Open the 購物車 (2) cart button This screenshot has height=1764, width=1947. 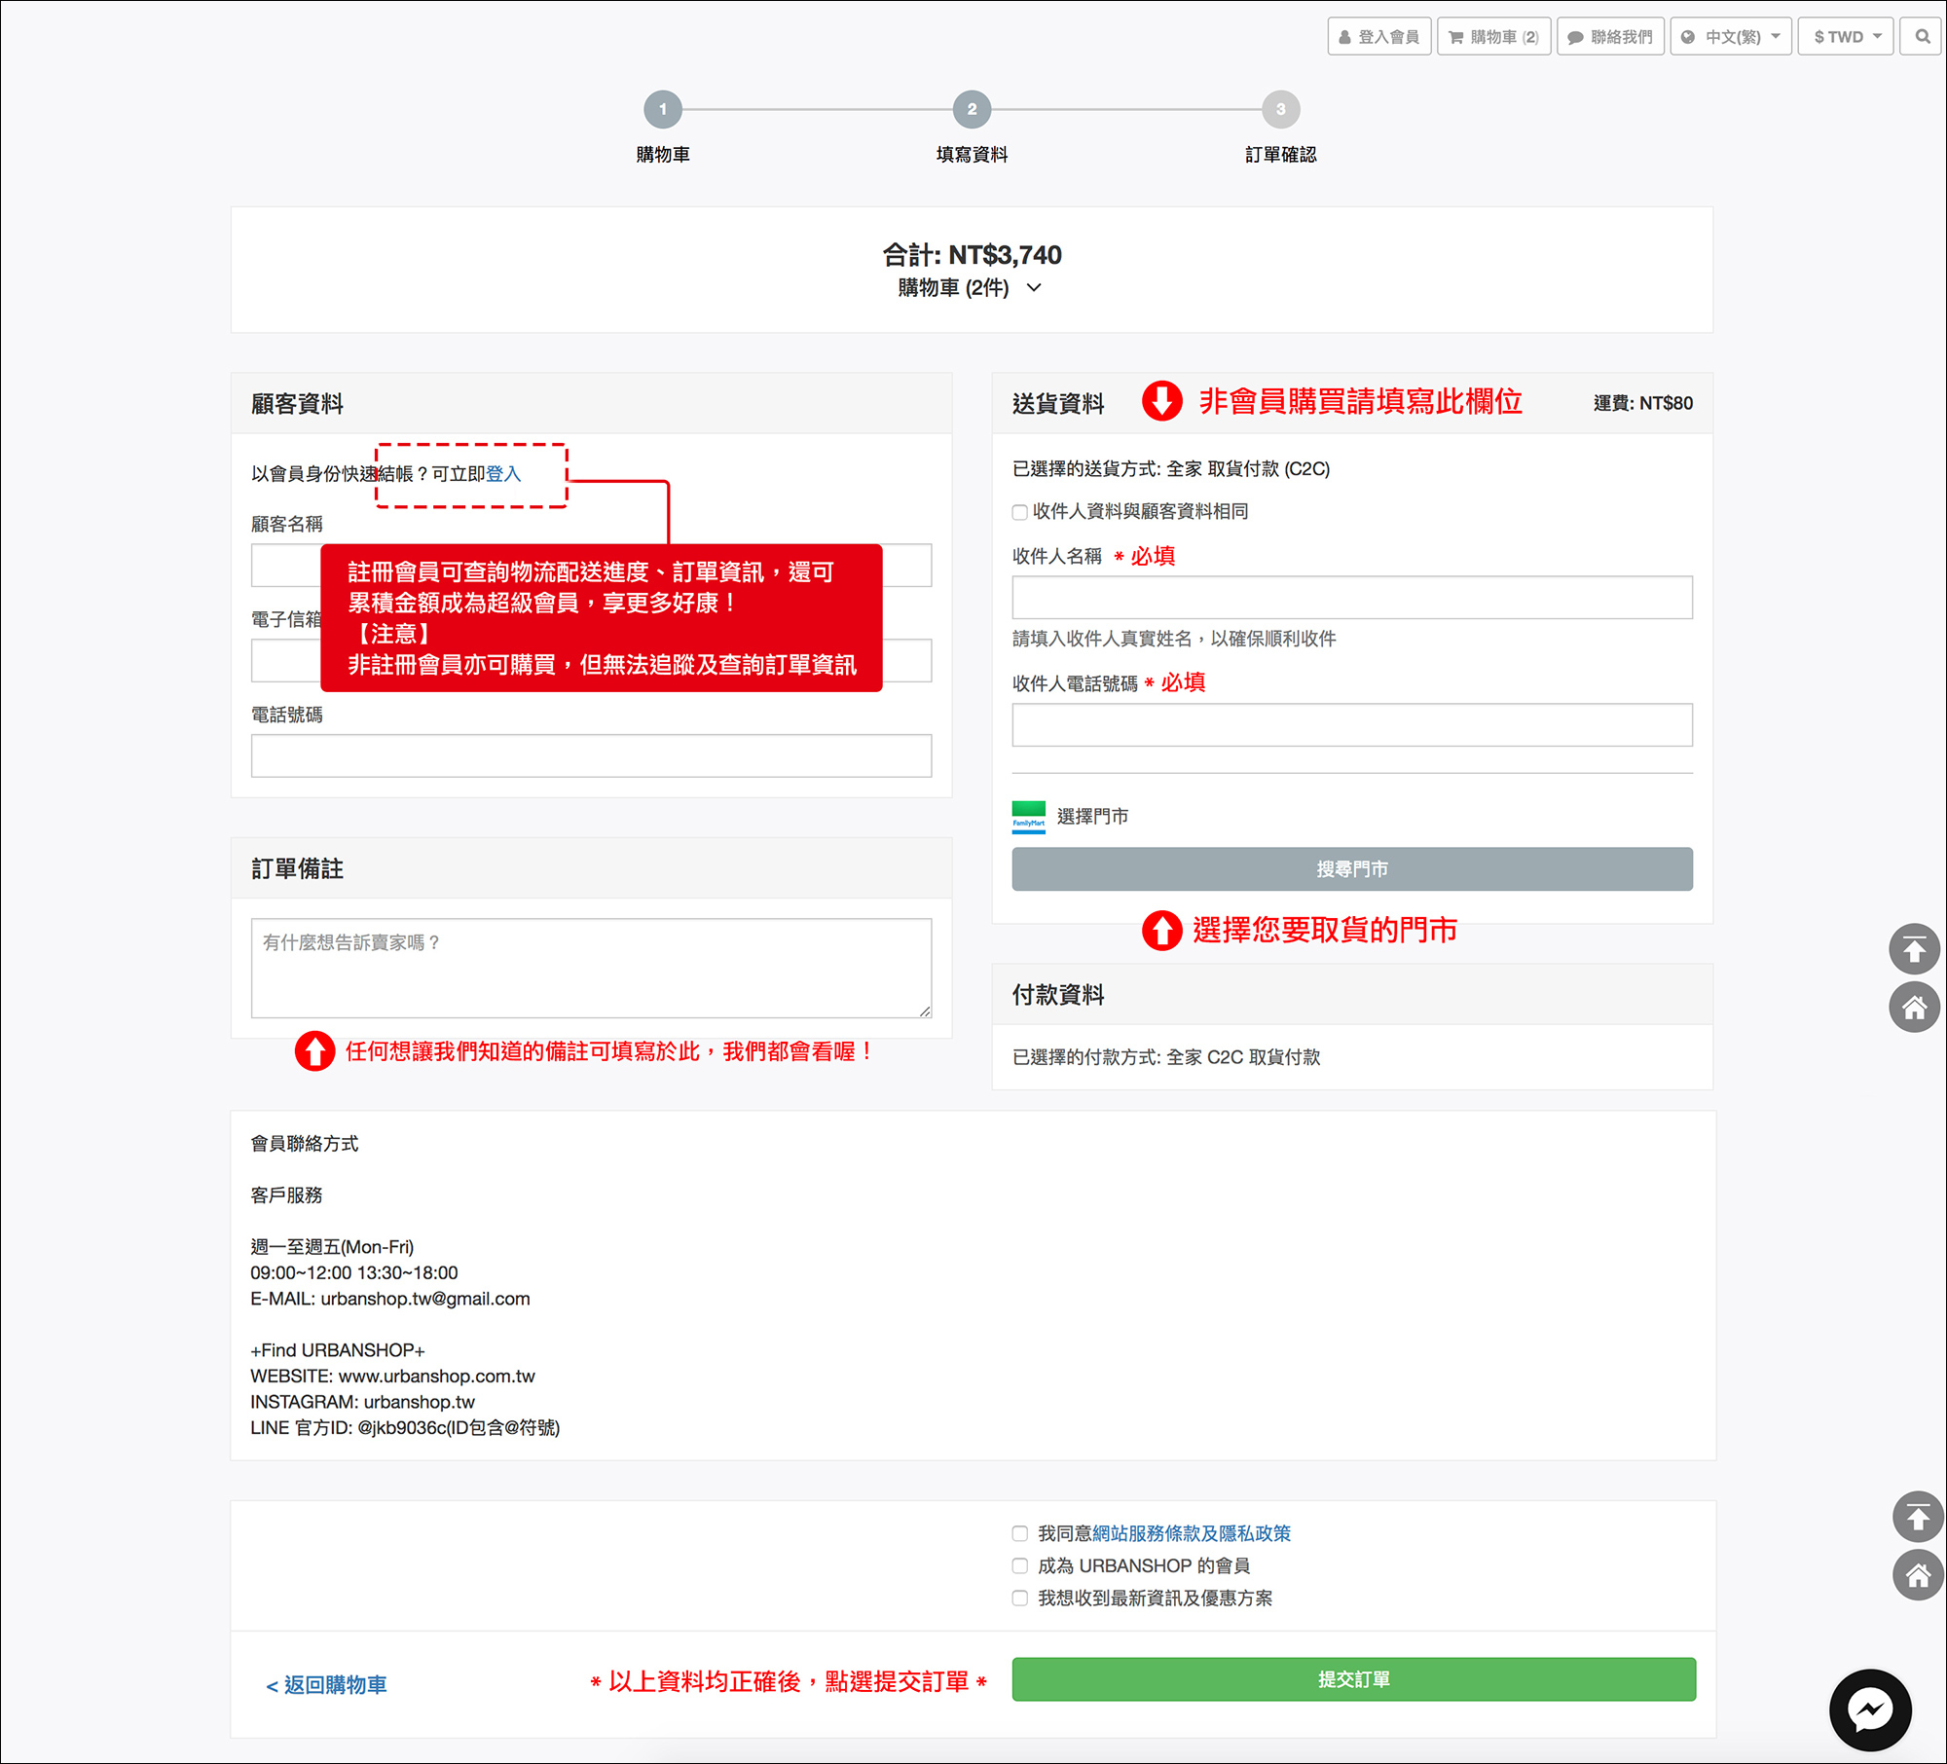pos(1493,37)
